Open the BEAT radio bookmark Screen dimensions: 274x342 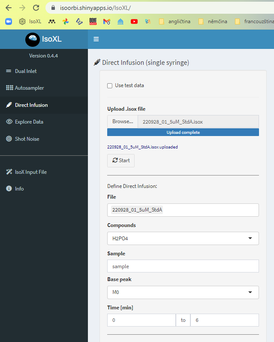pyautogui.click(x=93, y=21)
